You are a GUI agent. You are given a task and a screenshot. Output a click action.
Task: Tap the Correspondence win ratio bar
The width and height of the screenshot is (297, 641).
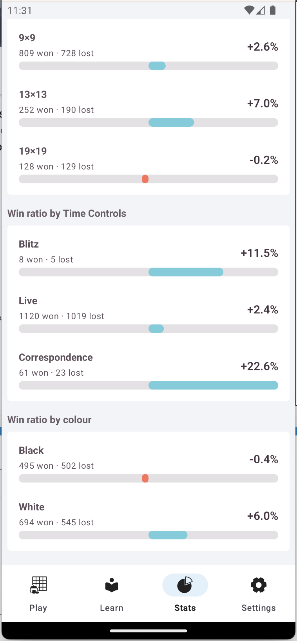148,385
